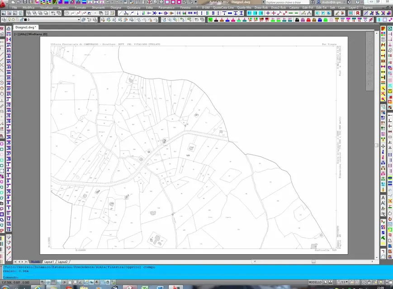Expand the undo history dropdown arrow
The height and width of the screenshot is (289, 393).
[112, 2]
